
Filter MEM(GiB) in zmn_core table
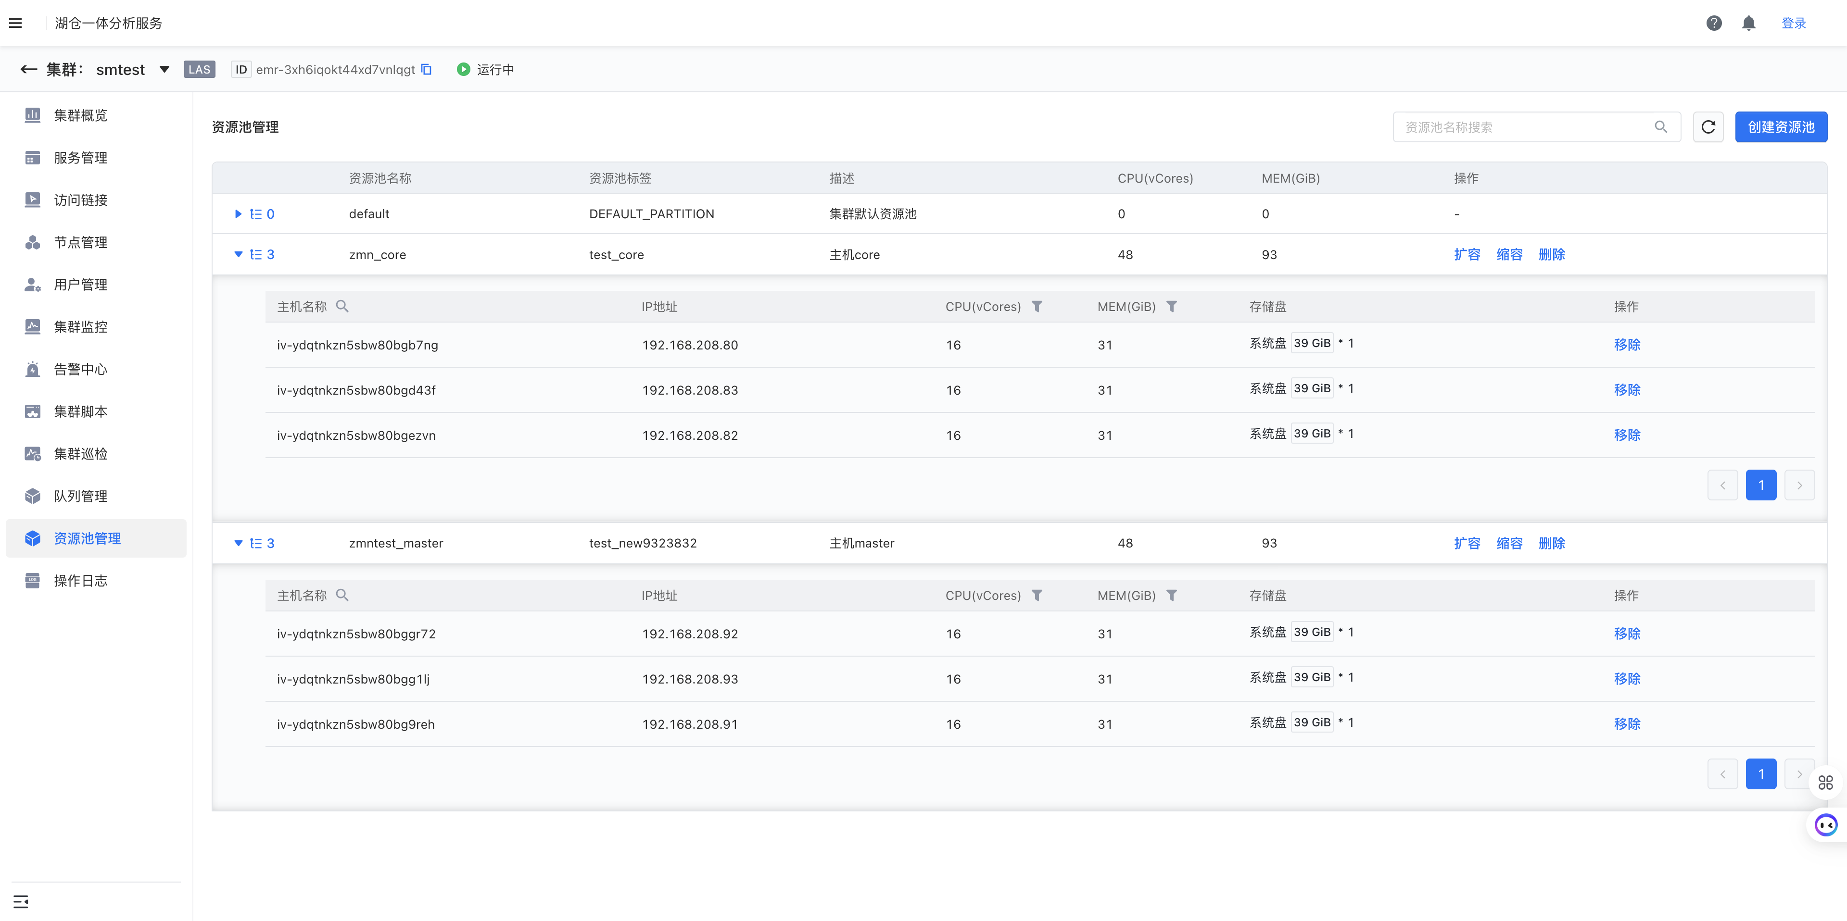tap(1172, 306)
